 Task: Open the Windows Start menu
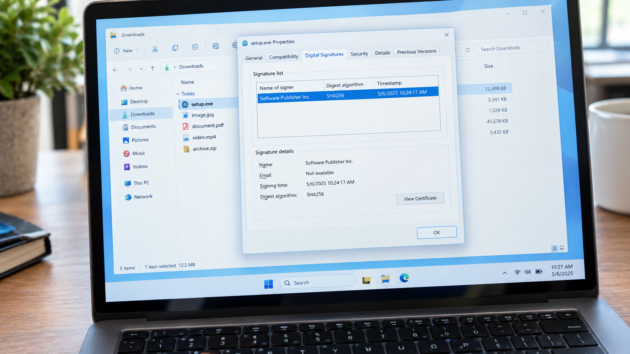269,284
